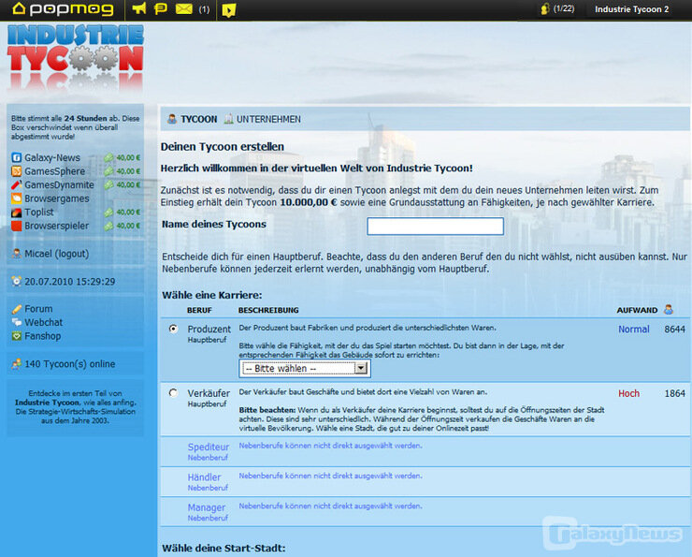The image size is (692, 557).
Task: Switch to the TYCOON tab
Action: pos(193,119)
